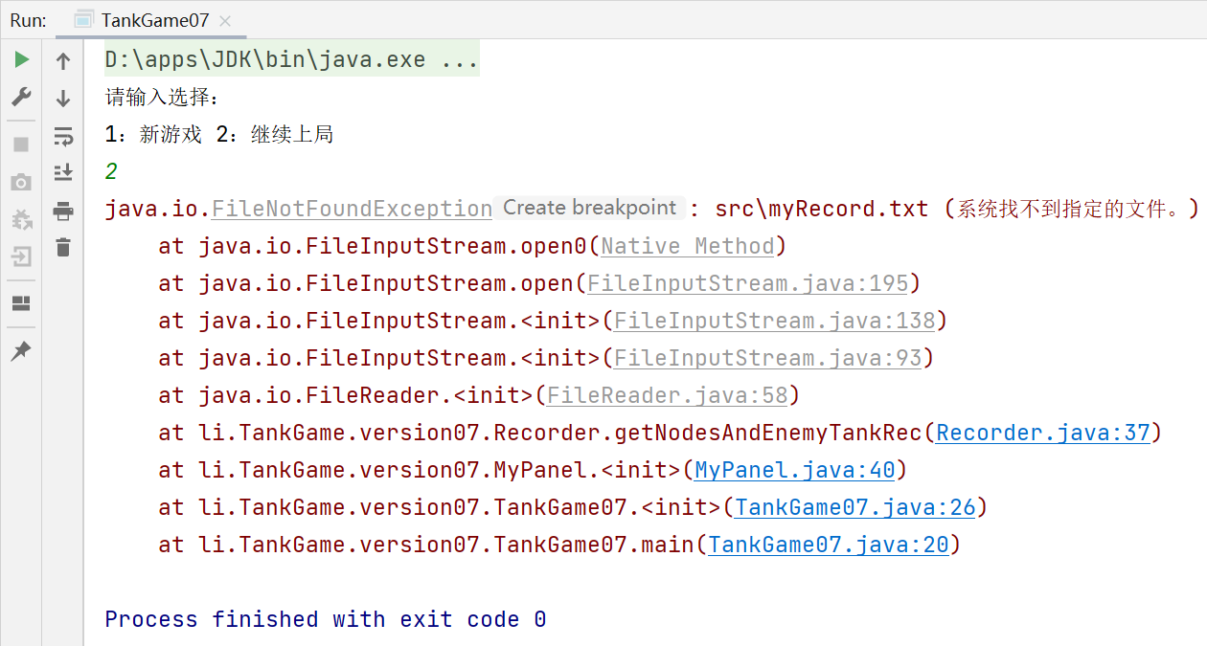This screenshot has width=1207, height=646.
Task: Close the TankGame07 tab
Action: coord(224,20)
